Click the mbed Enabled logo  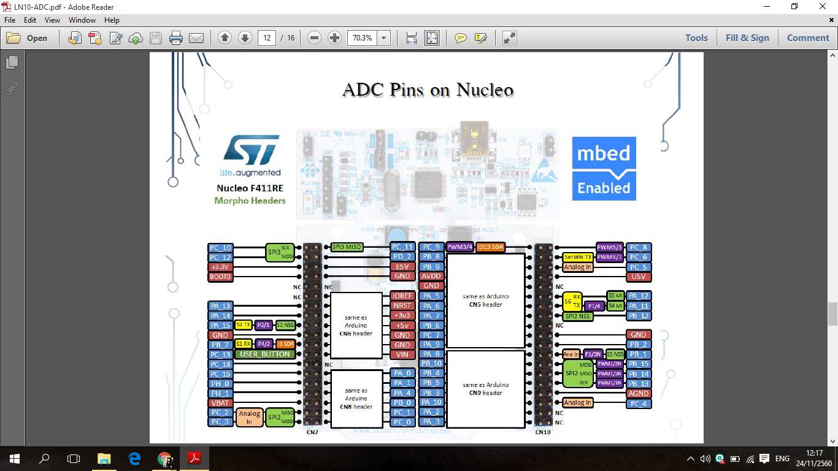pos(604,169)
